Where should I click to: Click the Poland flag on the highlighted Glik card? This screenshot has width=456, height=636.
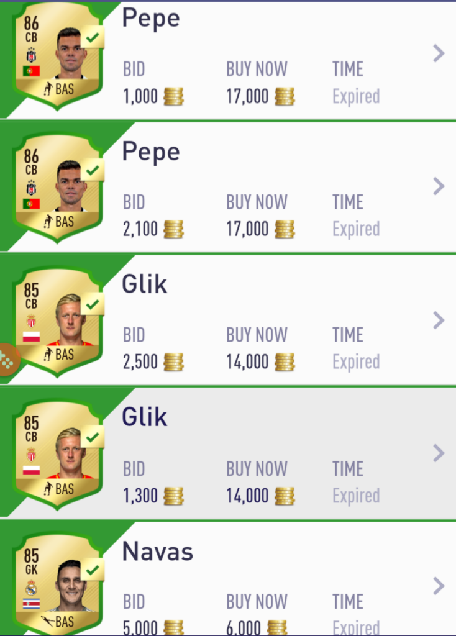click(x=31, y=470)
